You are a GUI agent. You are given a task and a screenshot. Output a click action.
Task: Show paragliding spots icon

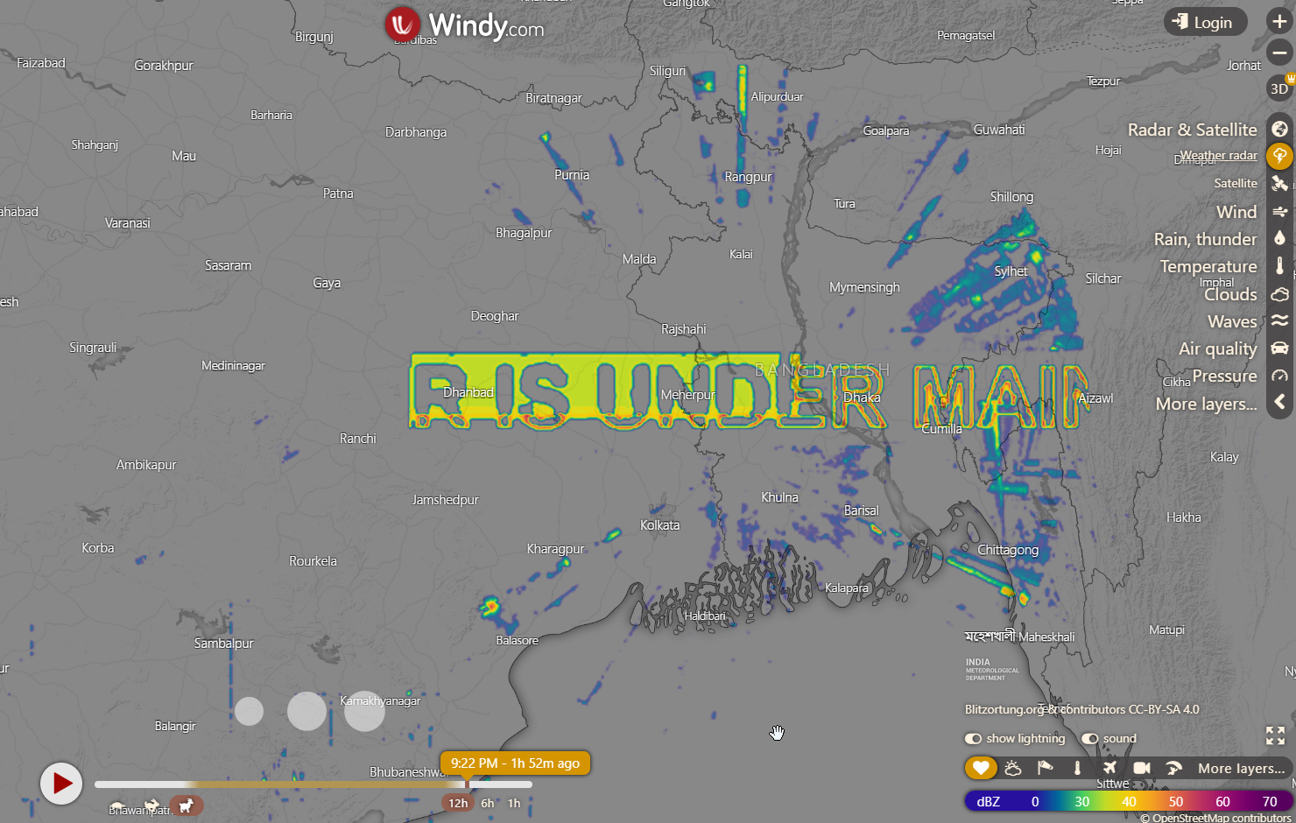(x=1173, y=768)
